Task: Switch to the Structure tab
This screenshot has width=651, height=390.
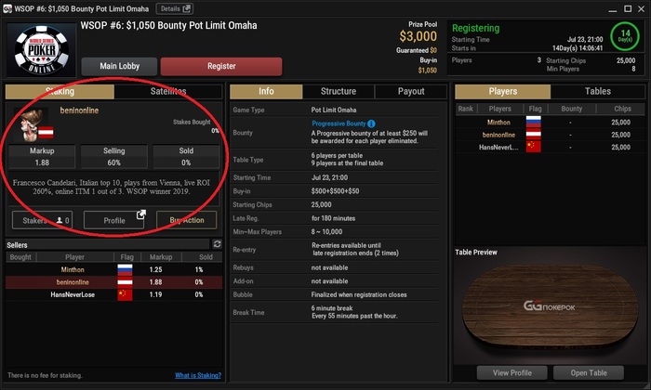Action: pos(339,92)
